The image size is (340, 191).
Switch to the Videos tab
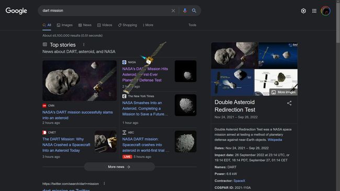pos(105,25)
